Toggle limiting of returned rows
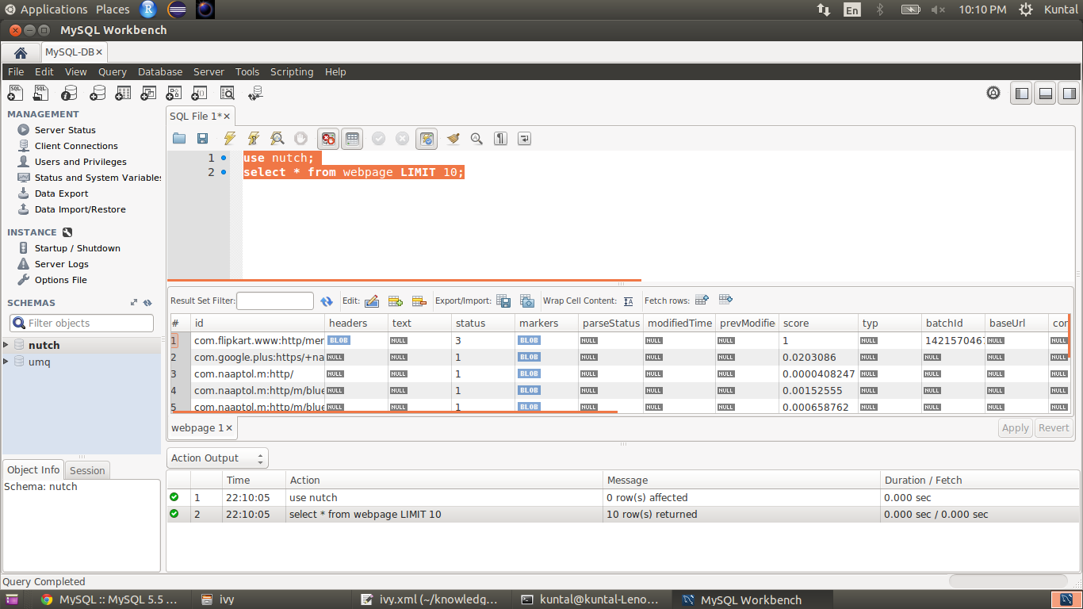The image size is (1083, 609). point(353,139)
